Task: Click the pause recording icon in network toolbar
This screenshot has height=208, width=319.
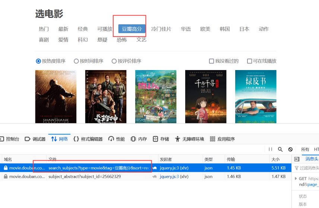Action: [271, 149]
